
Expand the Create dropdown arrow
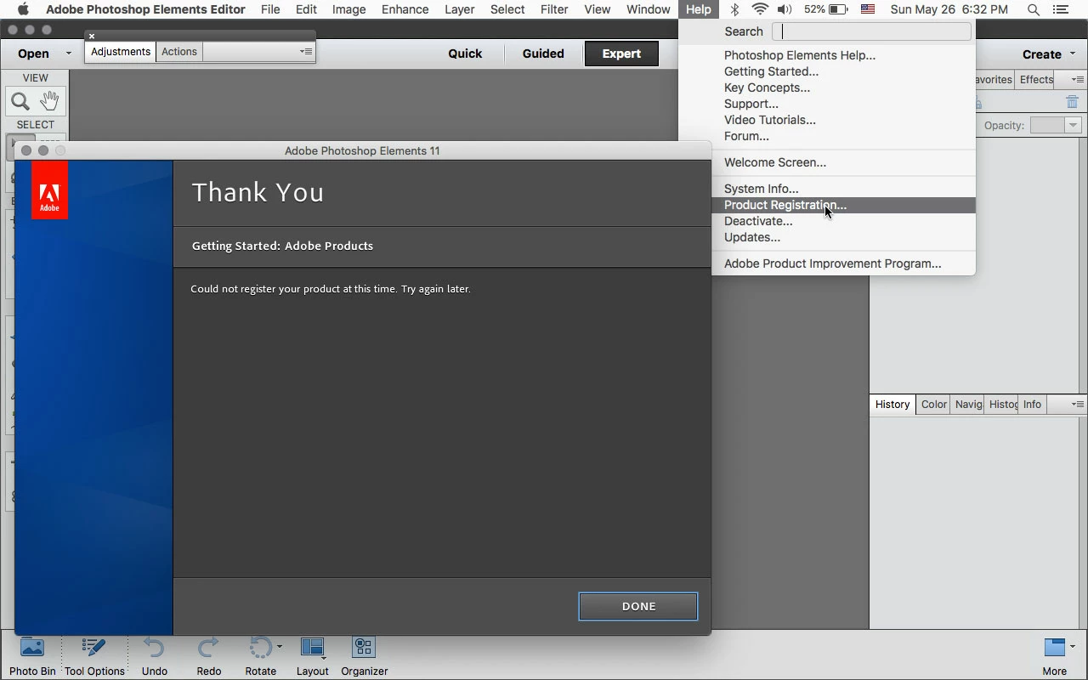coord(1073,54)
